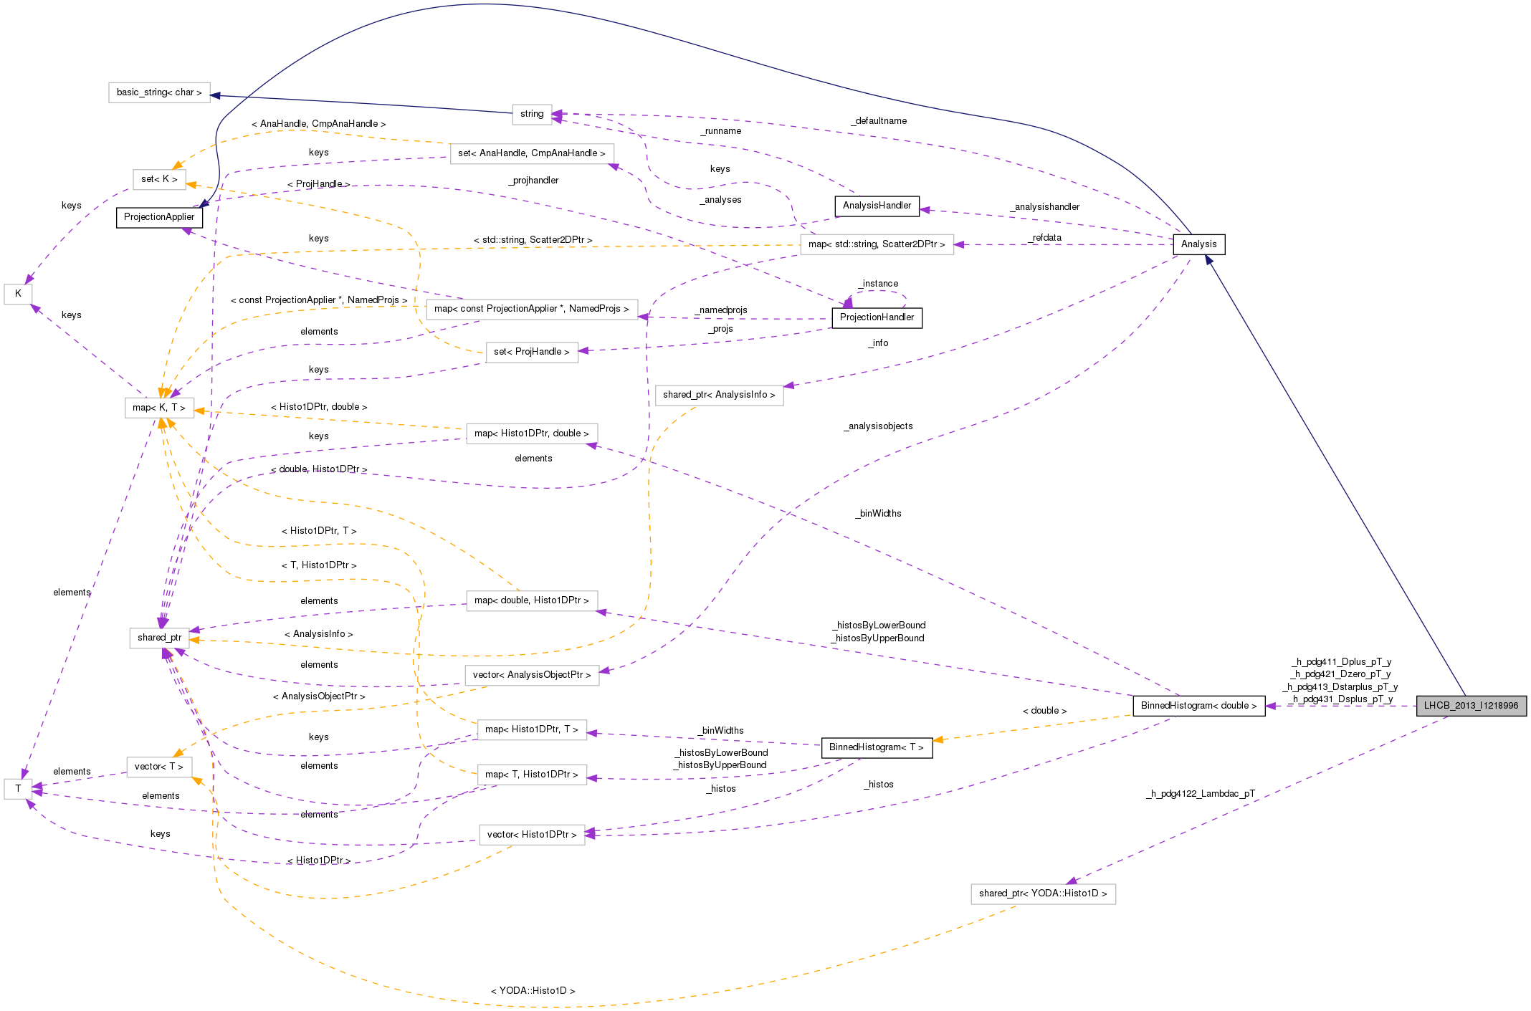Image resolution: width=1531 pixels, height=1011 pixels.
Task: Open map< T, Histo1DPtr > node
Action: [x=532, y=775]
